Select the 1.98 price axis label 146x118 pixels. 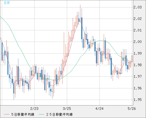[x=138, y=65]
